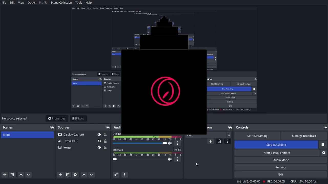Image resolution: width=328 pixels, height=184 pixels.
Task: Start the Virtual Camera
Action: pos(277,153)
